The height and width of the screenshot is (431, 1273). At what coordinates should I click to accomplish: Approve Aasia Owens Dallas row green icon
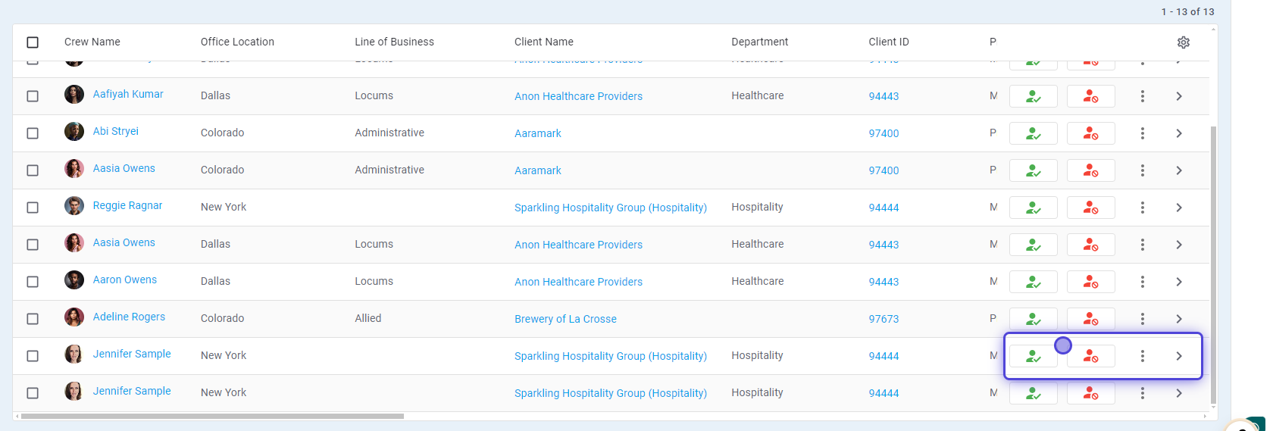1034,245
